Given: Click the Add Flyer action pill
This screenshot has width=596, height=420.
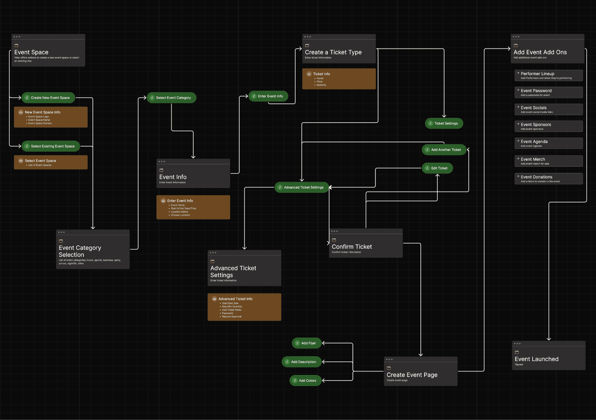Looking at the screenshot, I should [306, 343].
